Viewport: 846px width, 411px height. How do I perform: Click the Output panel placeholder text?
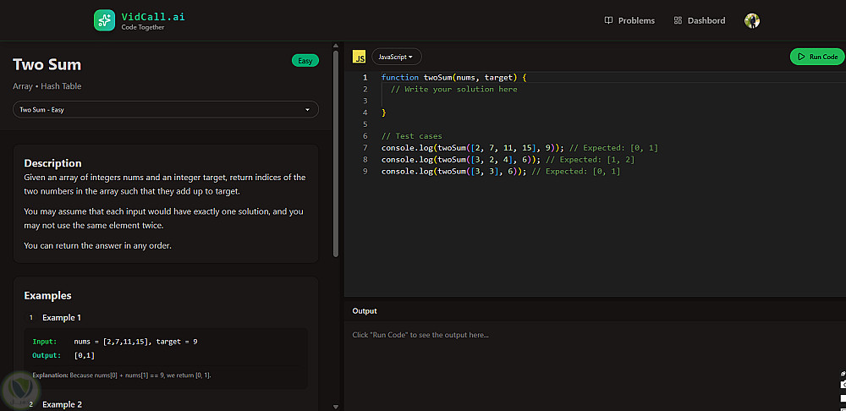(x=420, y=335)
